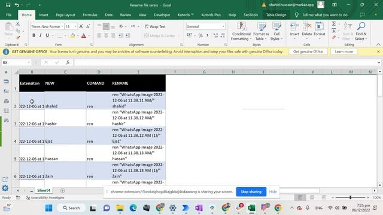Click the AutoSum sigma icon
This screenshot has height=215, width=383.
334,24
